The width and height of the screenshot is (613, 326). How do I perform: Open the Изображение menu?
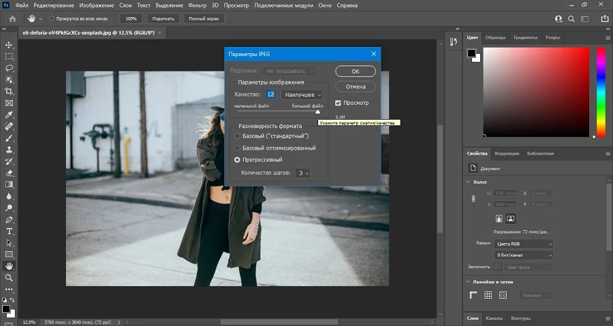point(97,5)
